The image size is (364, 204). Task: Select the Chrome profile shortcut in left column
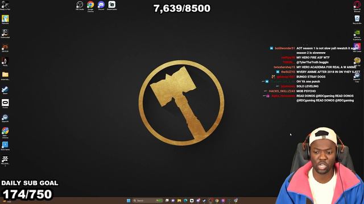click(x=5, y=132)
